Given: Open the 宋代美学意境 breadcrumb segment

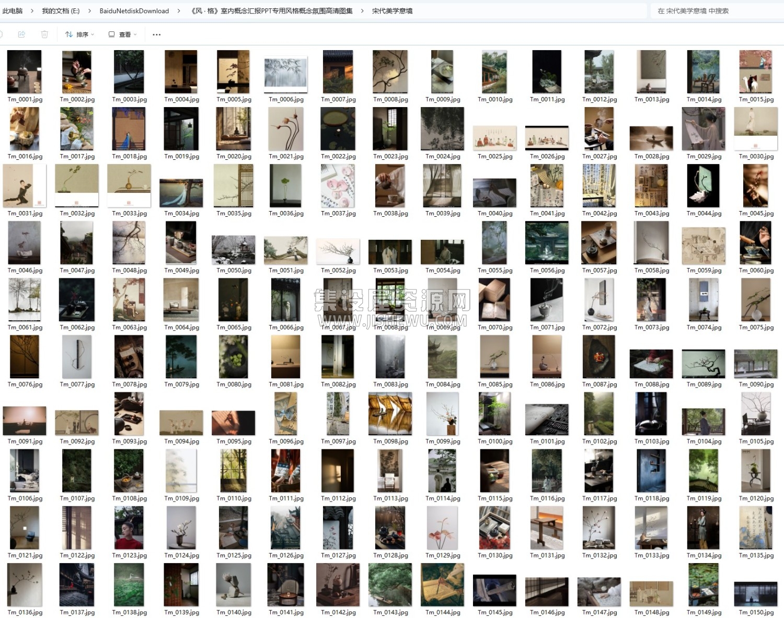Looking at the screenshot, I should (392, 11).
